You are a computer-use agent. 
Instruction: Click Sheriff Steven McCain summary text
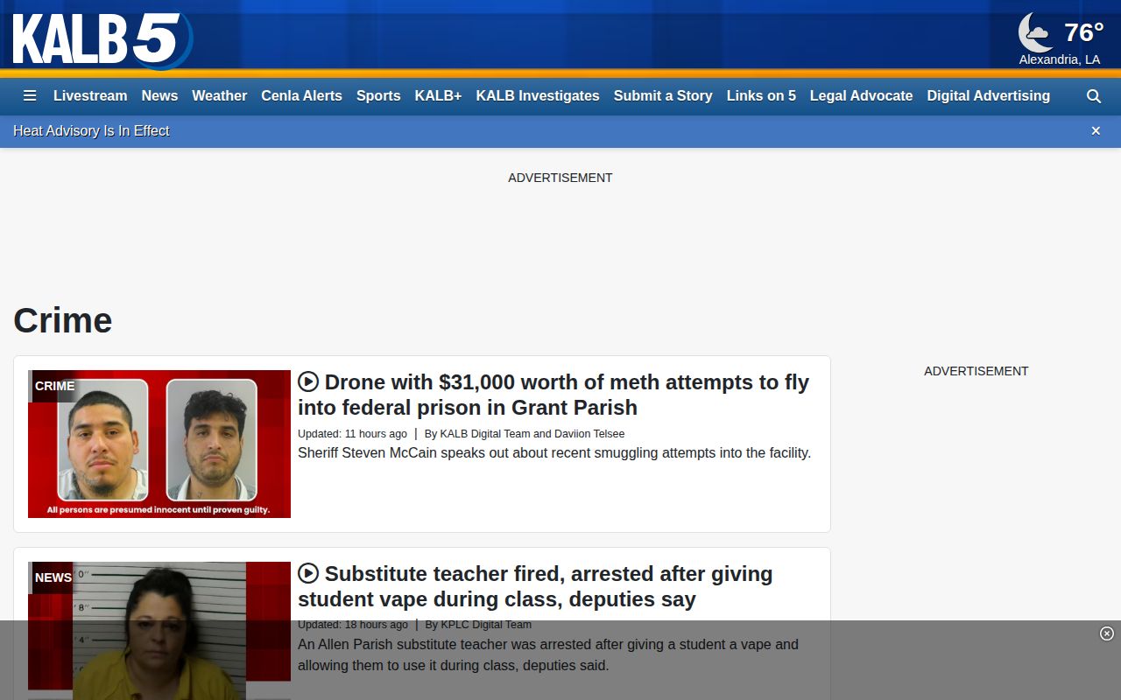[x=554, y=453]
